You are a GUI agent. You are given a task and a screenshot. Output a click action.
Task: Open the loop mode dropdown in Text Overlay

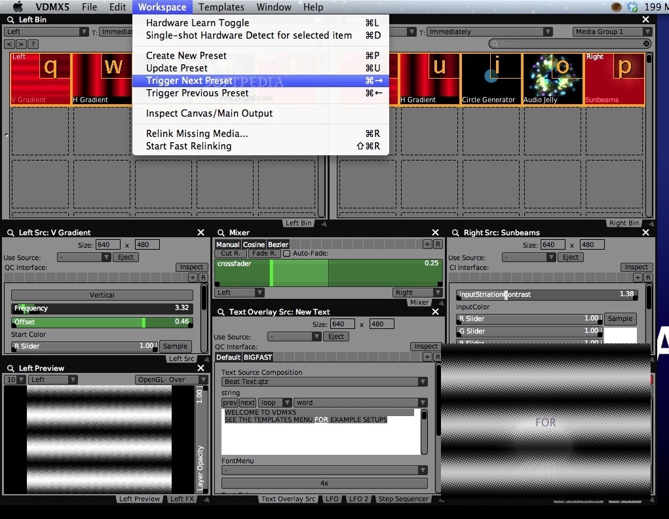tap(275, 402)
